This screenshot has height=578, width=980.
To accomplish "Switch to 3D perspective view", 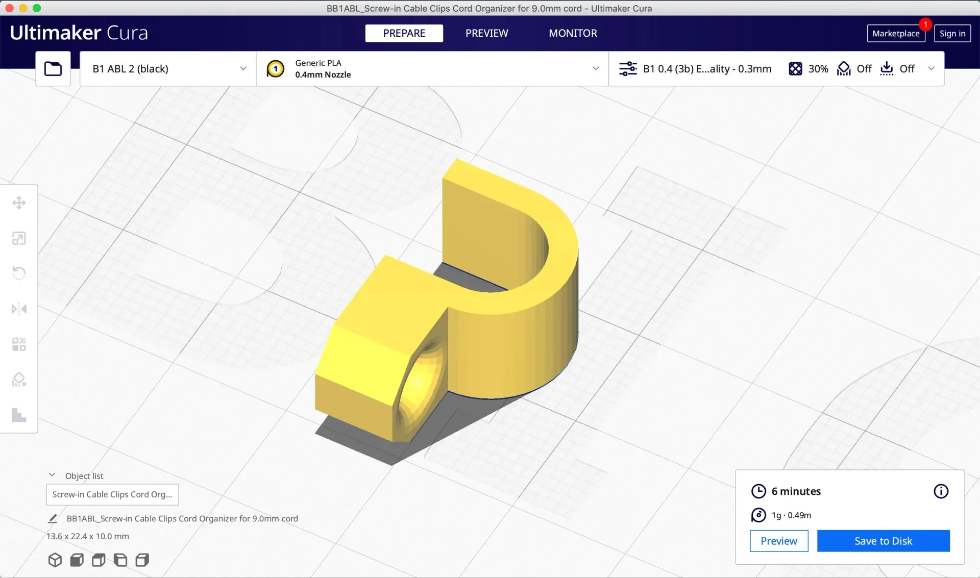I will [55, 560].
